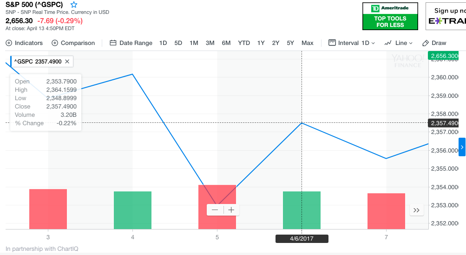
Task: Zoom in chart with plus button
Action: pos(231,210)
